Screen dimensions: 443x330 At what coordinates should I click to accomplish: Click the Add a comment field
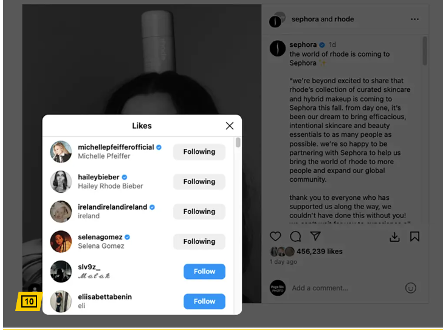[320, 288]
